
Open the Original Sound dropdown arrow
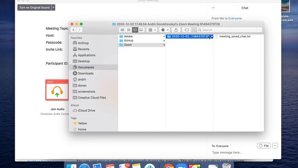tap(54, 7)
